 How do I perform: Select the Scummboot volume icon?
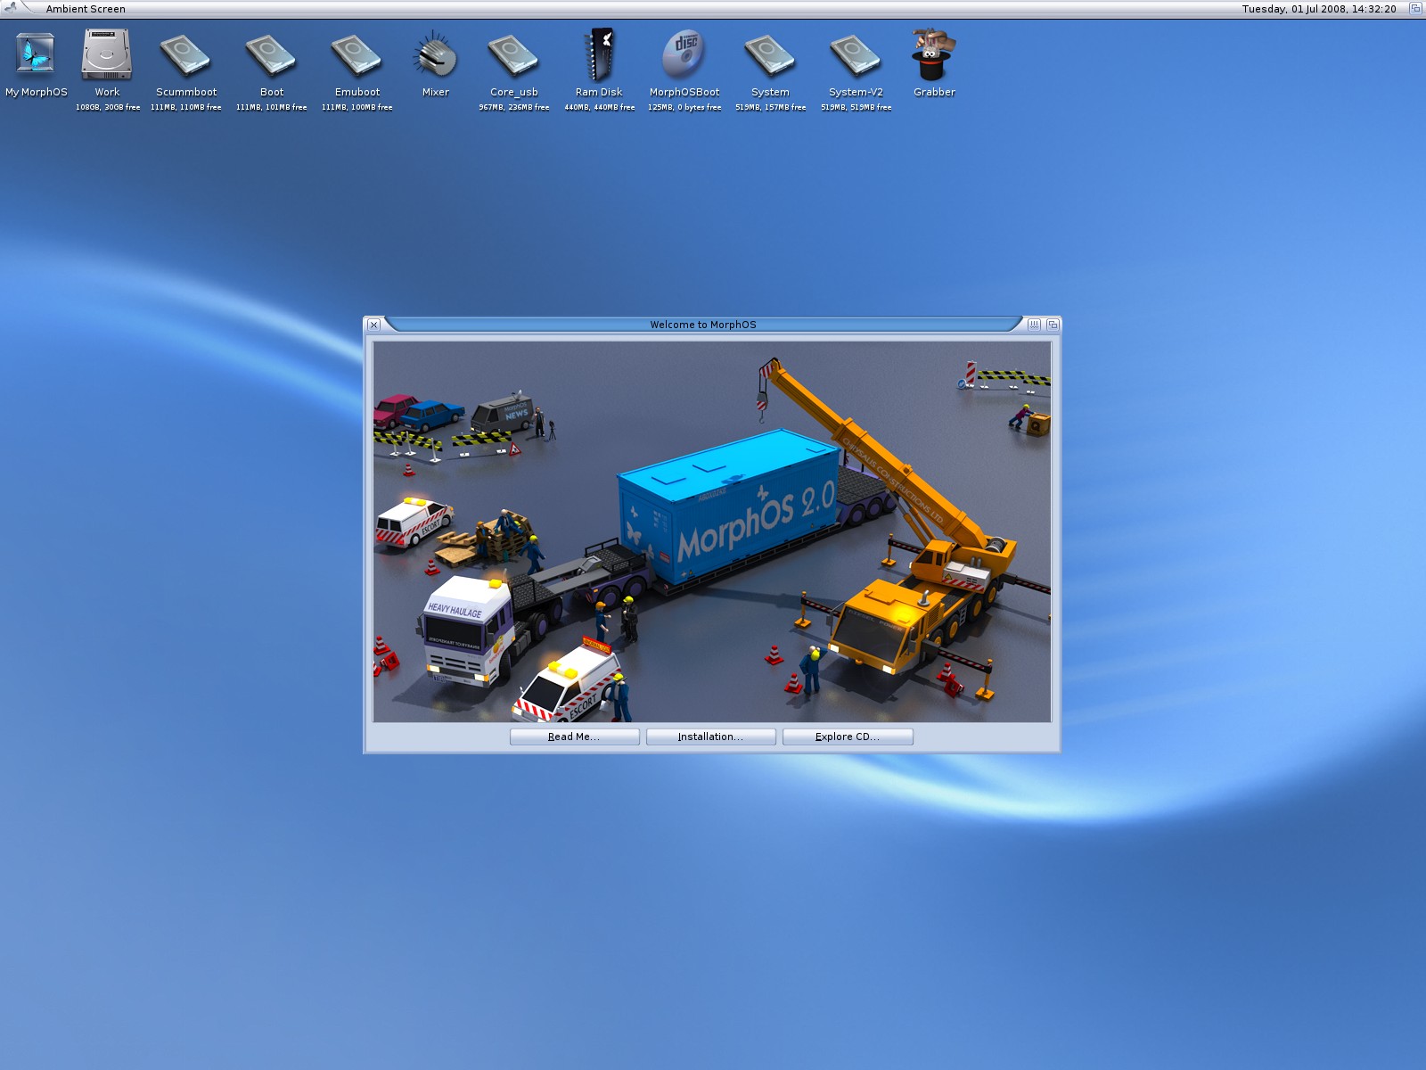[186, 54]
